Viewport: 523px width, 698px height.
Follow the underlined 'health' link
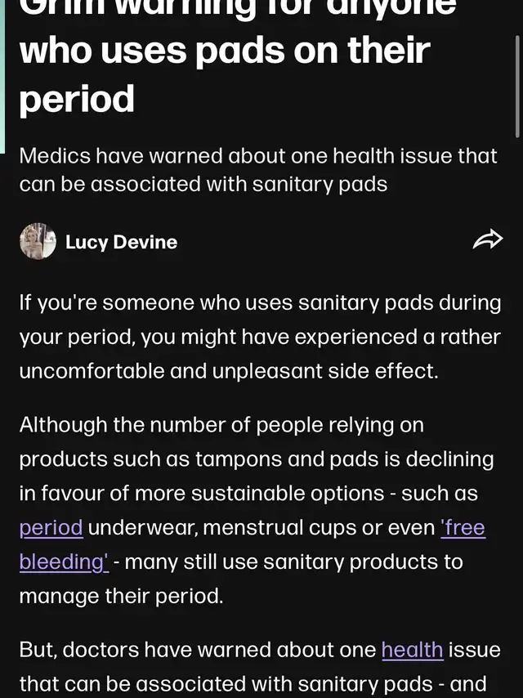click(412, 651)
